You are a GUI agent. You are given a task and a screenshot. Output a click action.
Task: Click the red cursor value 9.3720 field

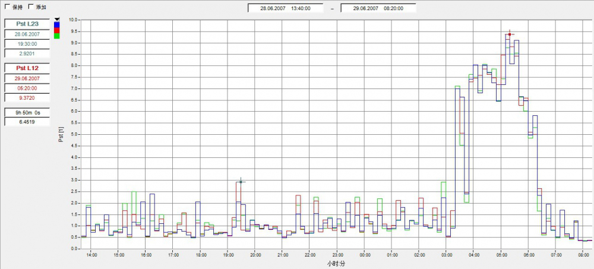[29, 97]
